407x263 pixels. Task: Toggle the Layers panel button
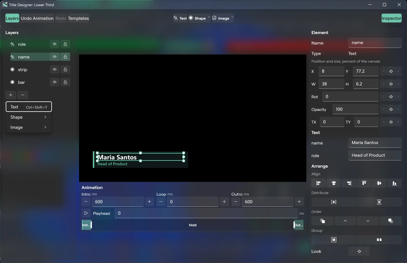click(12, 18)
